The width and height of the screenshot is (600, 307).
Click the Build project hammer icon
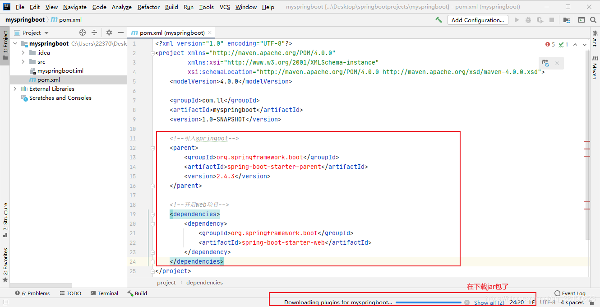[438, 20]
